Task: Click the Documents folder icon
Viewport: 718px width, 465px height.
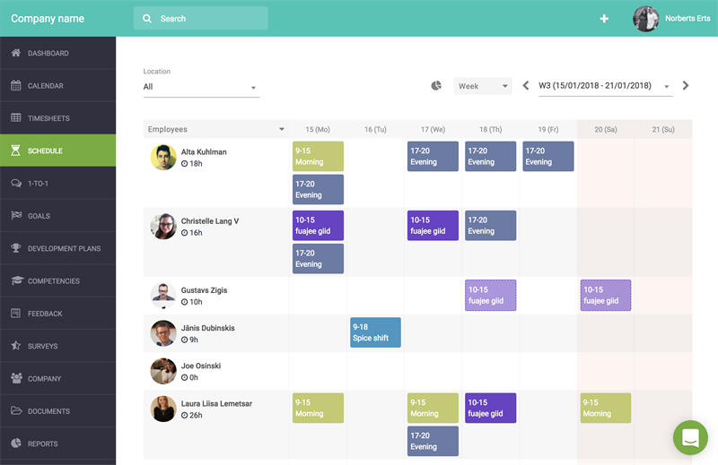Action: click(16, 410)
